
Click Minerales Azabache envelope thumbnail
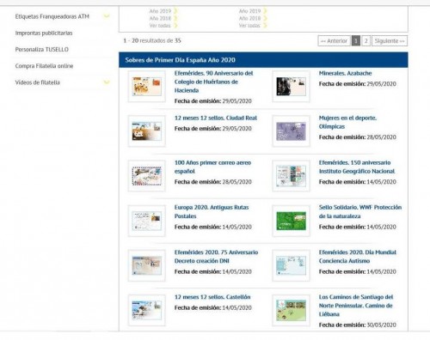292,87
